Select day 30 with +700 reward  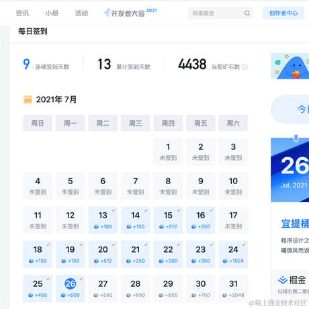[x=201, y=289]
